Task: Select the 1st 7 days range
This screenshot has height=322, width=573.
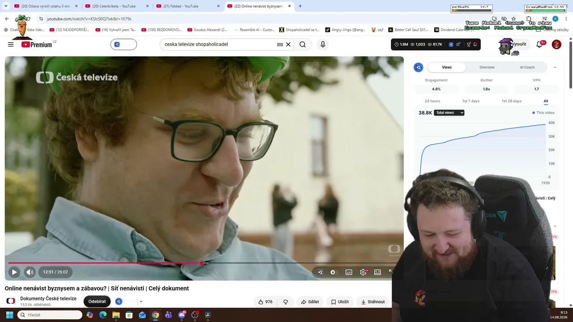Action: click(x=471, y=101)
